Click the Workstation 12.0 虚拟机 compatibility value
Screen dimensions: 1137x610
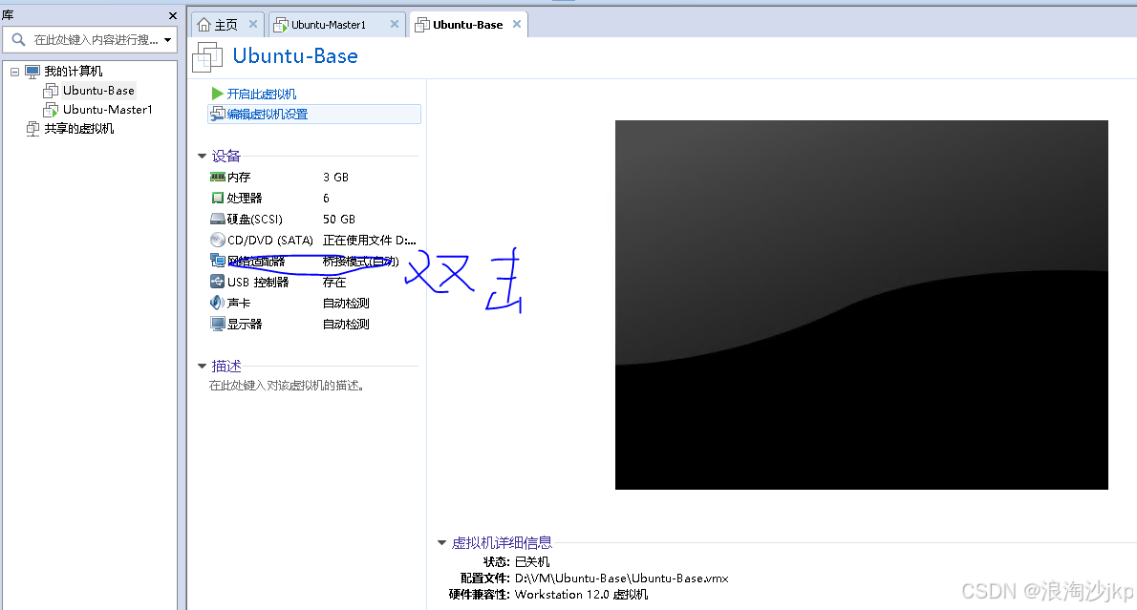[582, 594]
